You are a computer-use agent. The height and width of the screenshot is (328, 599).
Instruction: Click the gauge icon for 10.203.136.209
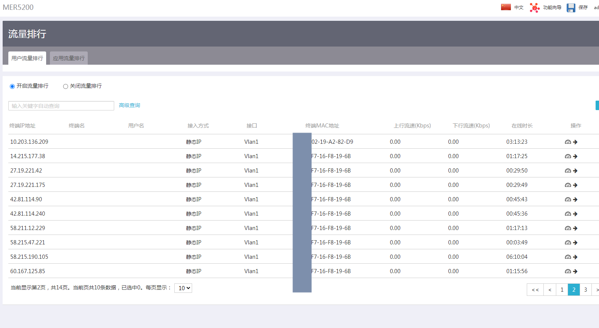[568, 142]
